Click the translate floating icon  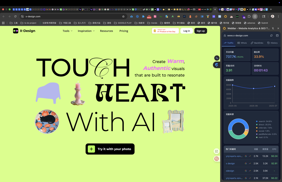point(217,58)
